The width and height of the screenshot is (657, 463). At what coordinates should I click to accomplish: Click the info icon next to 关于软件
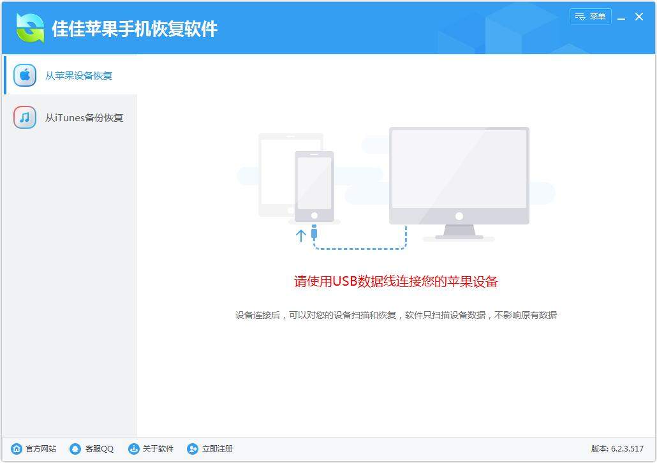(x=133, y=449)
